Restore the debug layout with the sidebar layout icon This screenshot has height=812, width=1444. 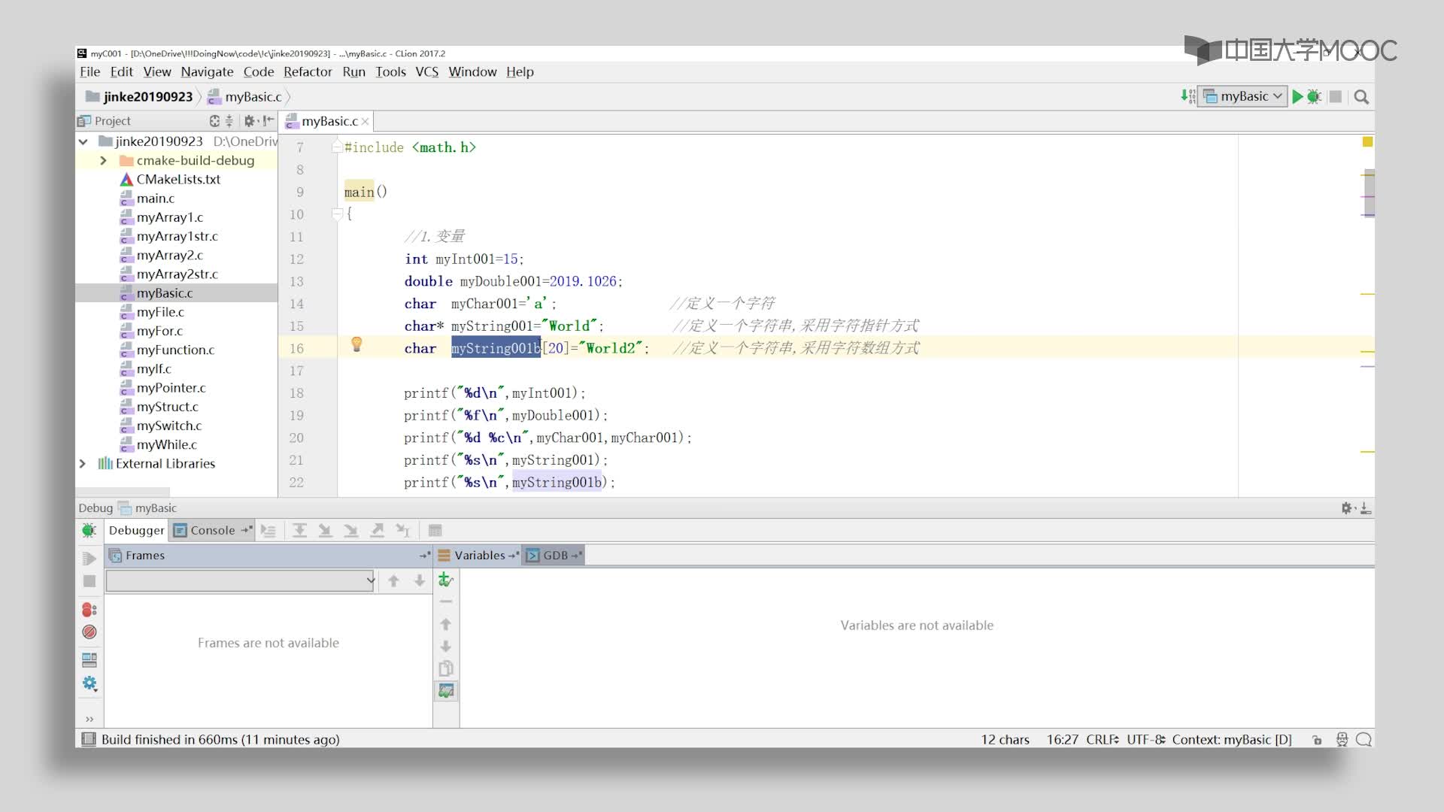[89, 661]
